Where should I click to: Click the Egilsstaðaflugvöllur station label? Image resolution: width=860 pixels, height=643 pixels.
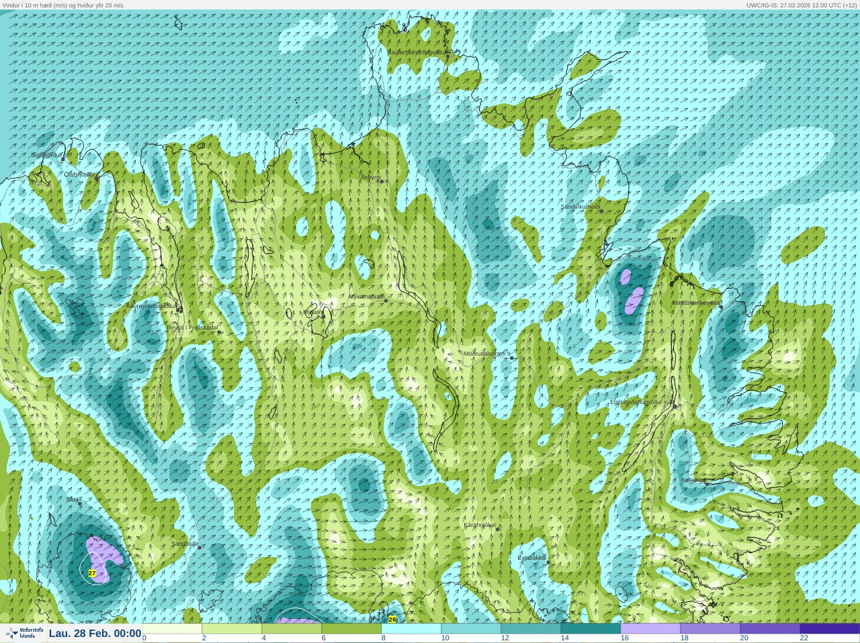click(x=642, y=402)
